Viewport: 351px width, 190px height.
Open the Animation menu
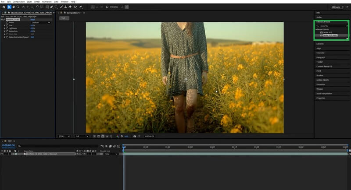[x=47, y=2]
